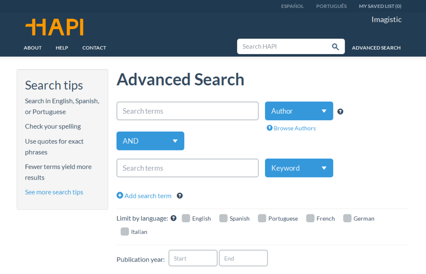Click the HAPI logo
This screenshot has height=274, width=426.
54,27
